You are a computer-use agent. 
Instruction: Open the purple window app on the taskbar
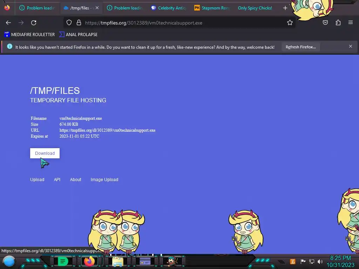145,261
